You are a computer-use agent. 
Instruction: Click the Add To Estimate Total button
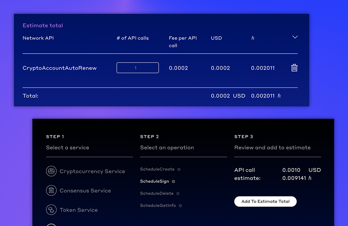[265, 201]
